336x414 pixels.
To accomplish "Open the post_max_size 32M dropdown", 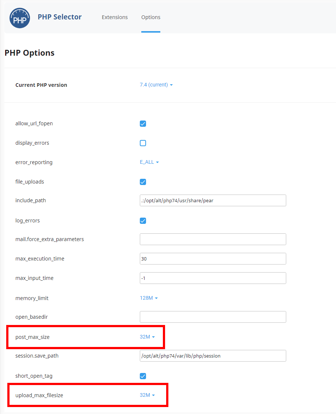I will coord(148,337).
